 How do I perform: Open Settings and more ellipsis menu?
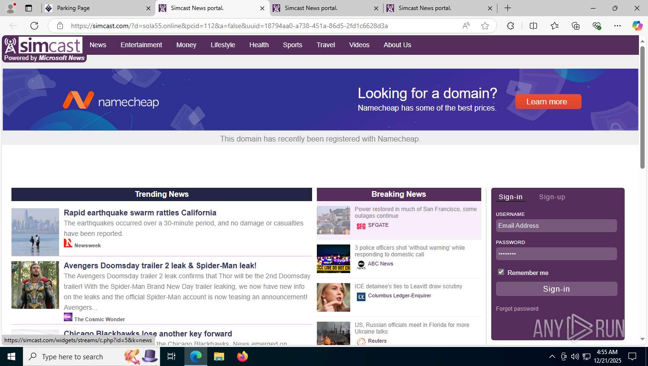[618, 26]
